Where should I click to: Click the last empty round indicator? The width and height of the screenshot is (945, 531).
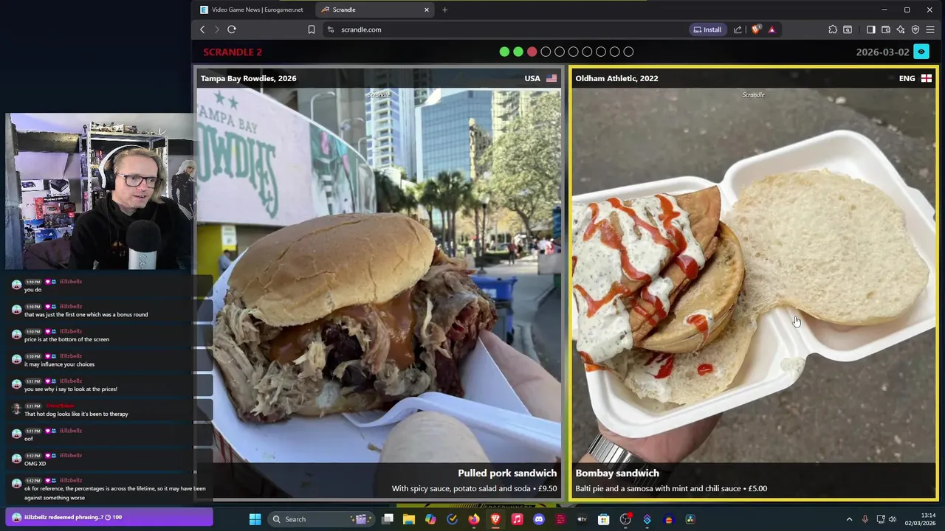pyautogui.click(x=628, y=52)
